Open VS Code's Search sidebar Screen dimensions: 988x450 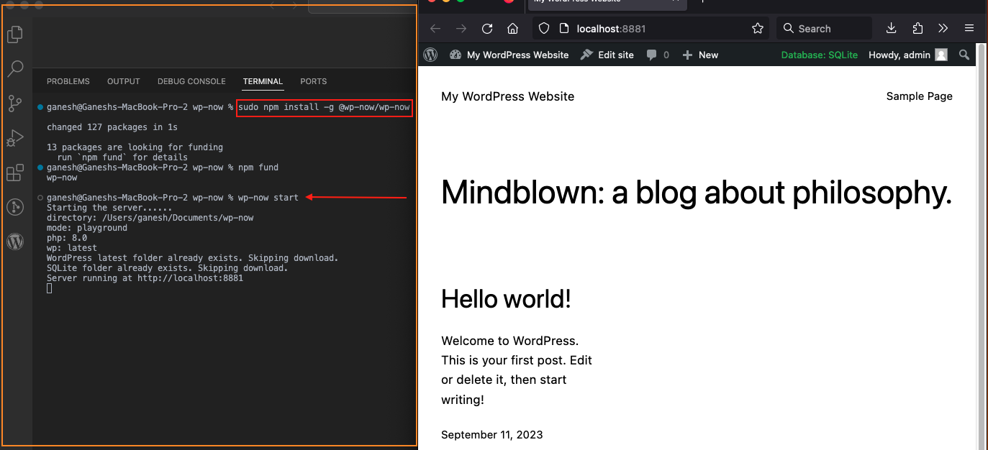click(15, 69)
